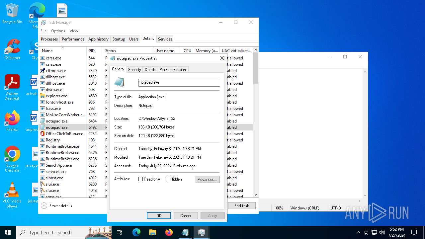Click the explorer.exe folder icon in list
This screenshot has width=425, height=239.
(42, 96)
